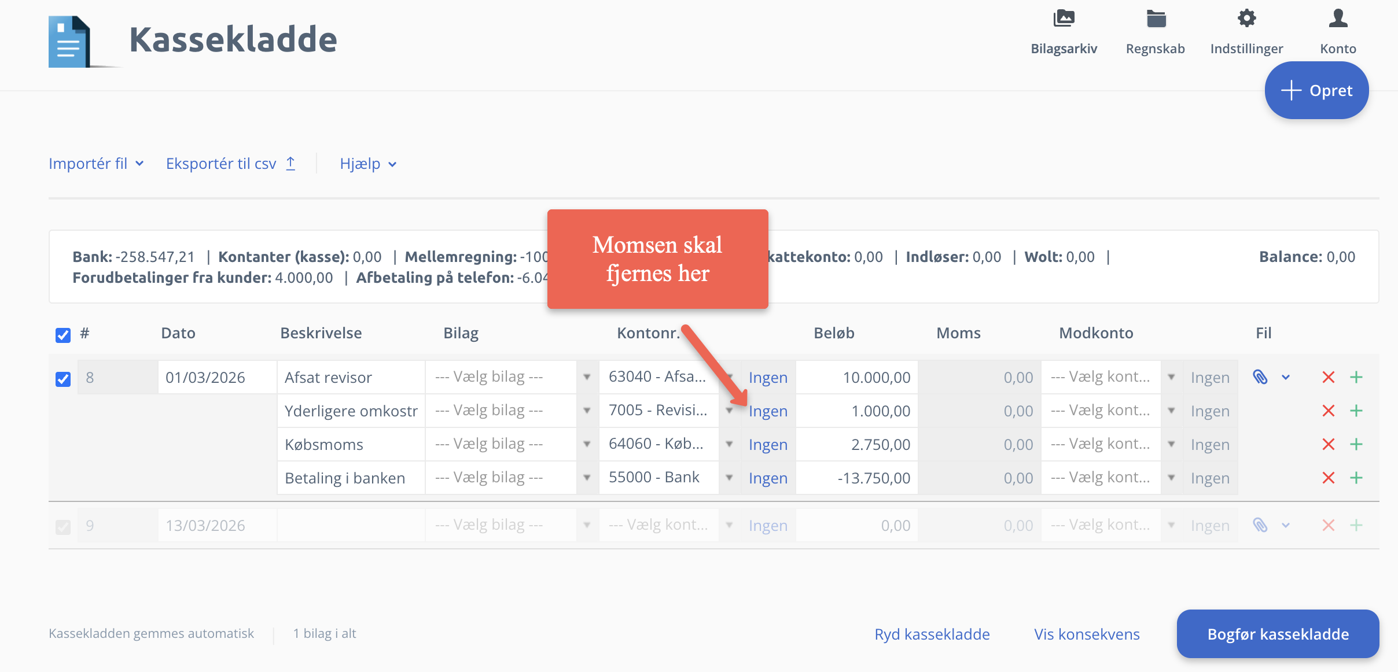The width and height of the screenshot is (1398, 672).
Task: Click Ingen moms link on 7005 Revision row
Action: coord(768,411)
